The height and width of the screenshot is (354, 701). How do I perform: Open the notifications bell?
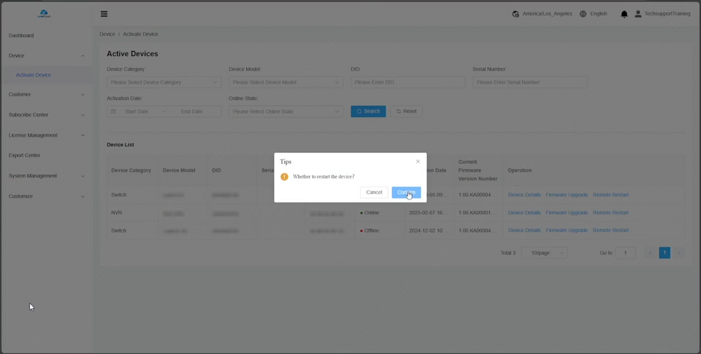tap(624, 14)
